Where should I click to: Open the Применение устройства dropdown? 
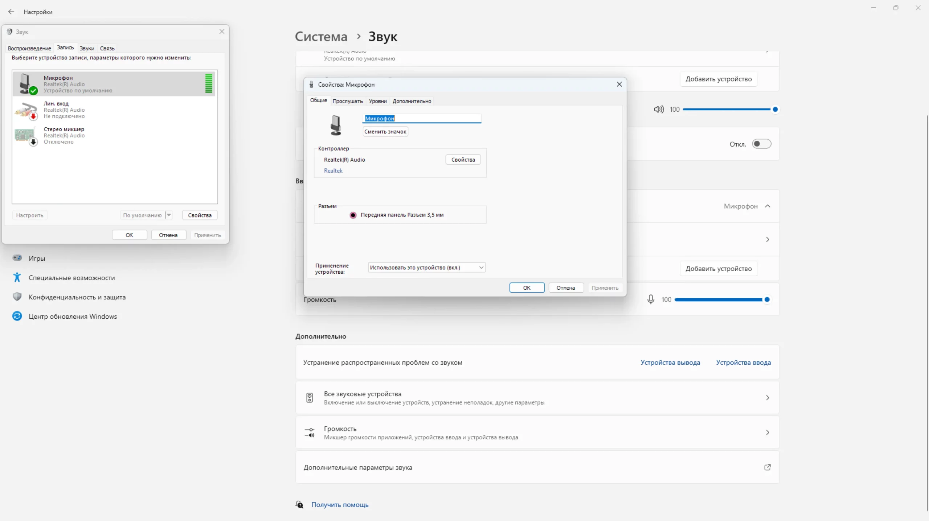426,268
